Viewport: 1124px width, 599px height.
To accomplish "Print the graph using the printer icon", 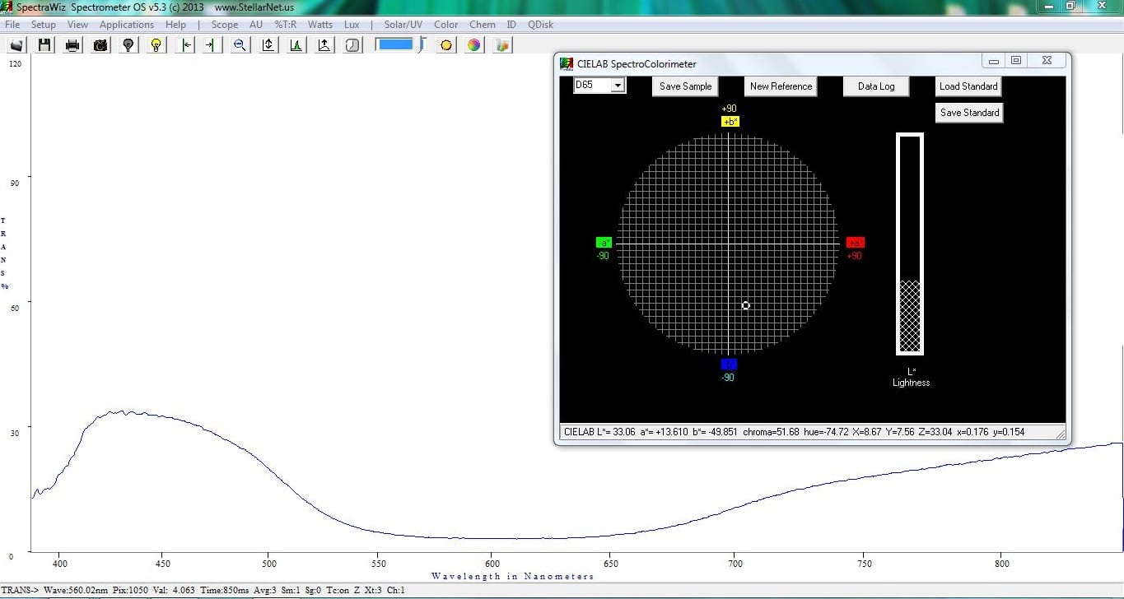I will (x=72, y=45).
